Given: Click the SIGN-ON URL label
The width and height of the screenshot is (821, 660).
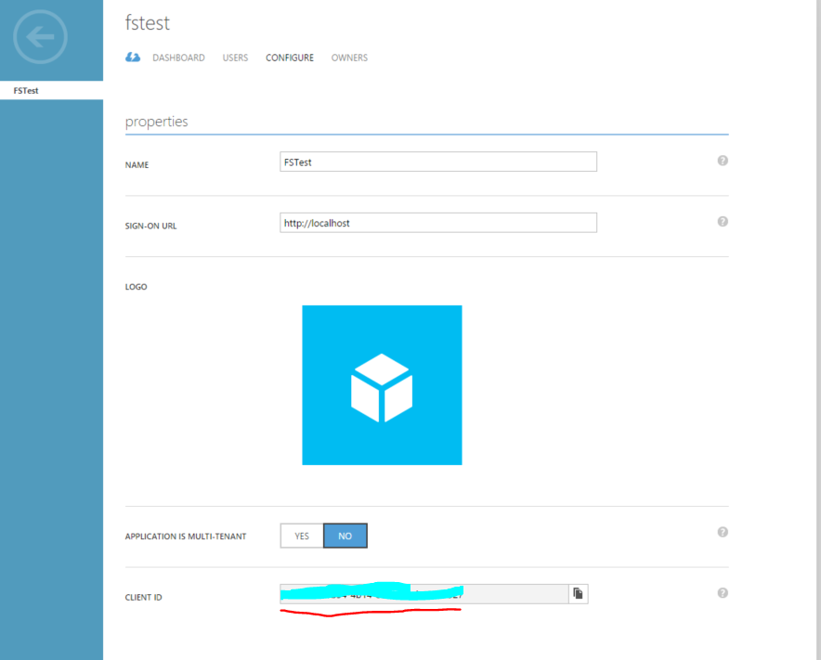Looking at the screenshot, I should (x=150, y=226).
